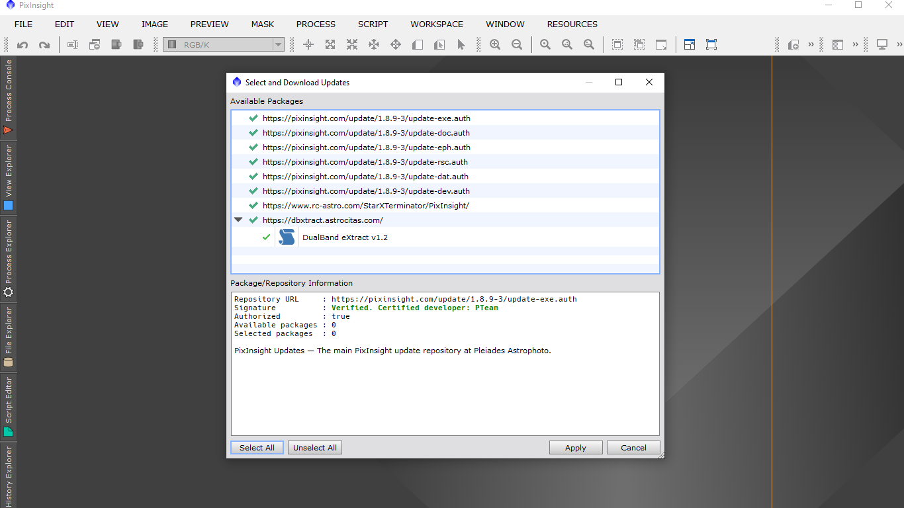The height and width of the screenshot is (508, 904).
Task: Click the Redo arrow in the toolbar
Action: (x=44, y=45)
